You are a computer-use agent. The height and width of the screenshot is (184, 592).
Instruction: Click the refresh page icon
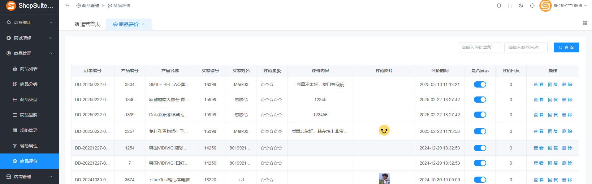532,6
